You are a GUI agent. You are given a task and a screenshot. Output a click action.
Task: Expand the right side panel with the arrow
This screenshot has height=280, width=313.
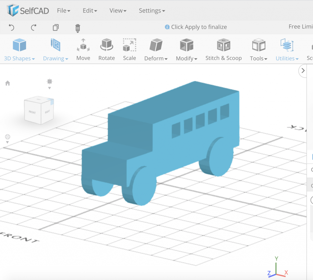[x=303, y=70]
